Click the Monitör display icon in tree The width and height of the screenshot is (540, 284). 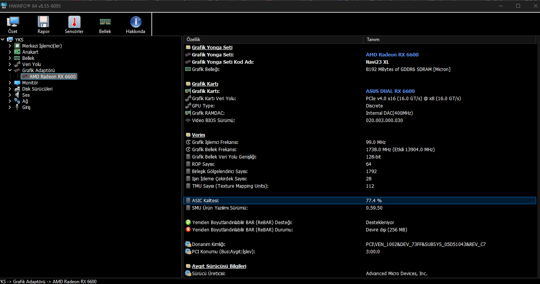17,83
